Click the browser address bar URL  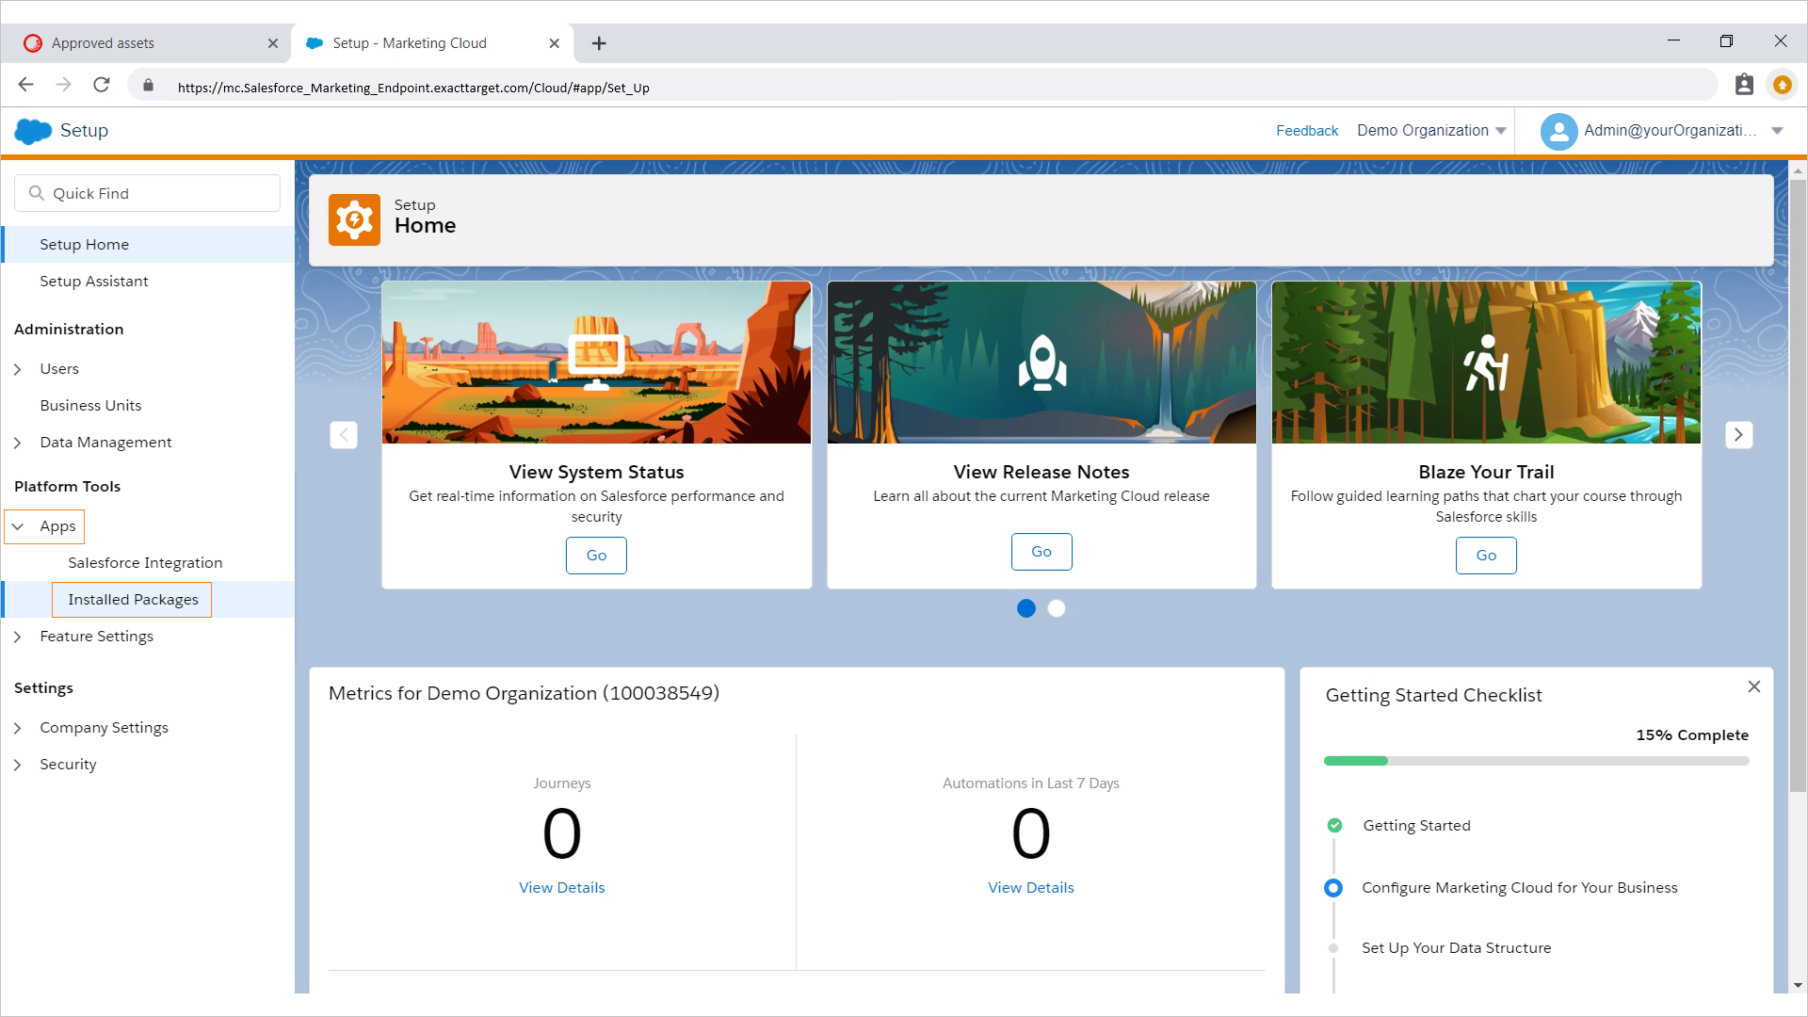[413, 88]
